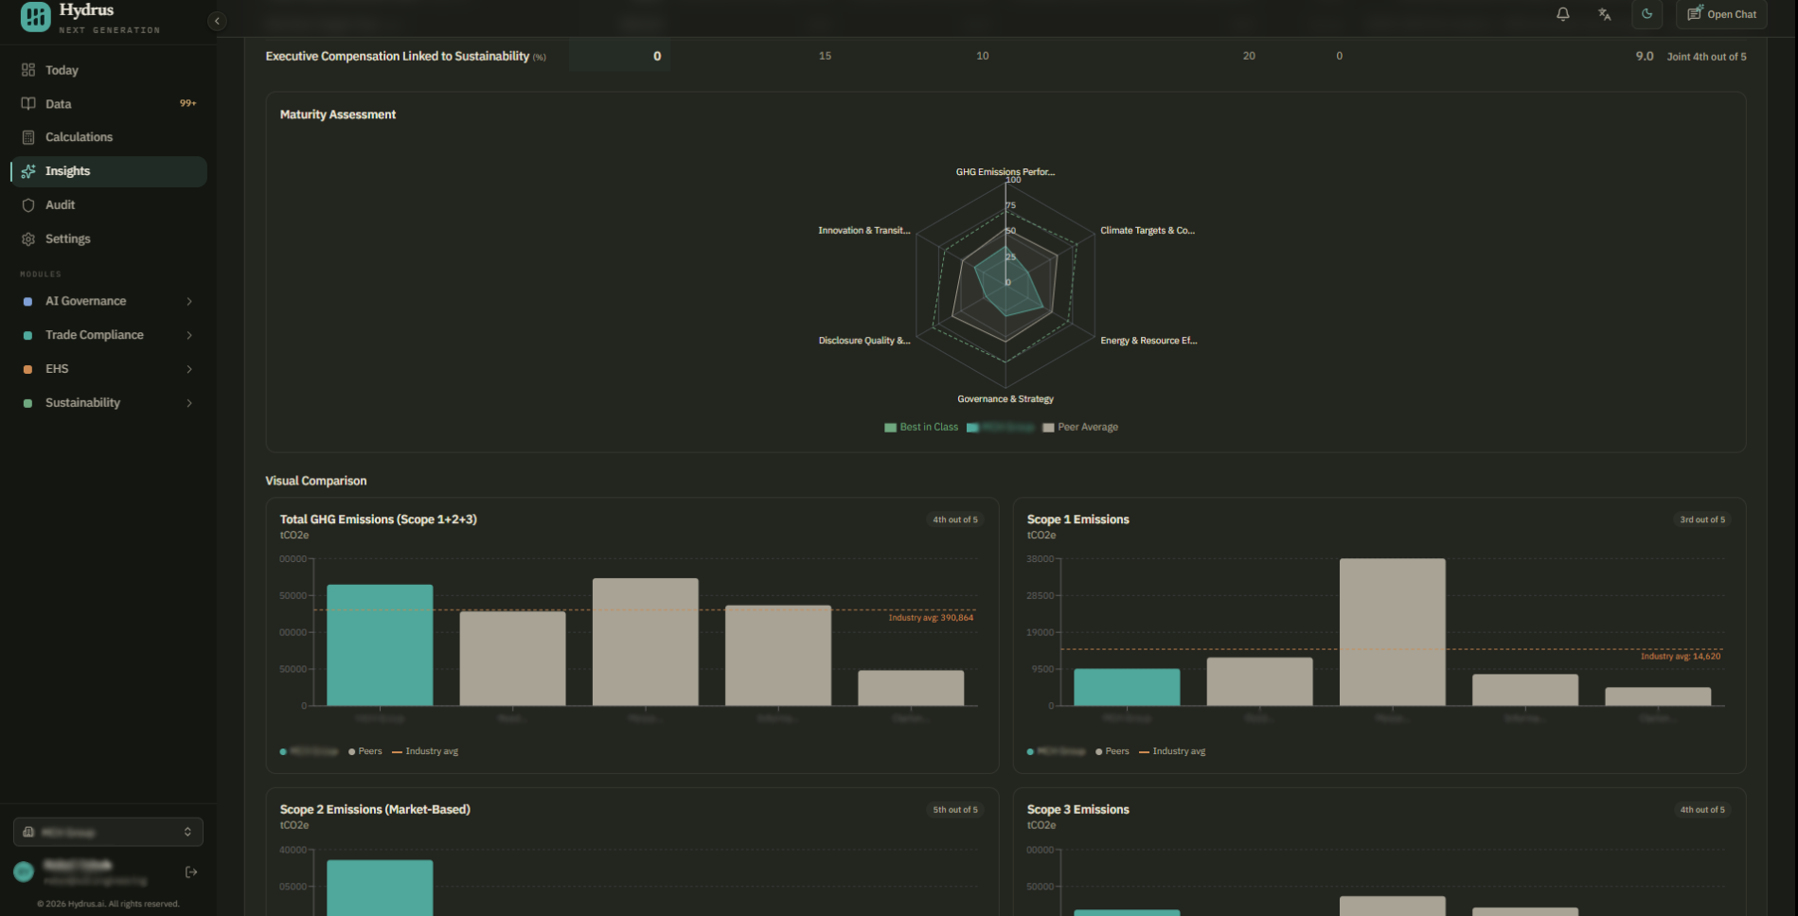Click the logout icon
Image resolution: width=1798 pixels, height=916 pixels.
(191, 872)
